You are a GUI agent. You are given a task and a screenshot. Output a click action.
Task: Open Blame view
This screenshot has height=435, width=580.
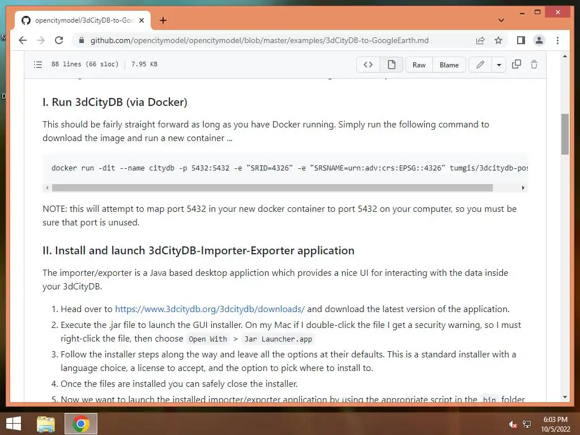(449, 65)
